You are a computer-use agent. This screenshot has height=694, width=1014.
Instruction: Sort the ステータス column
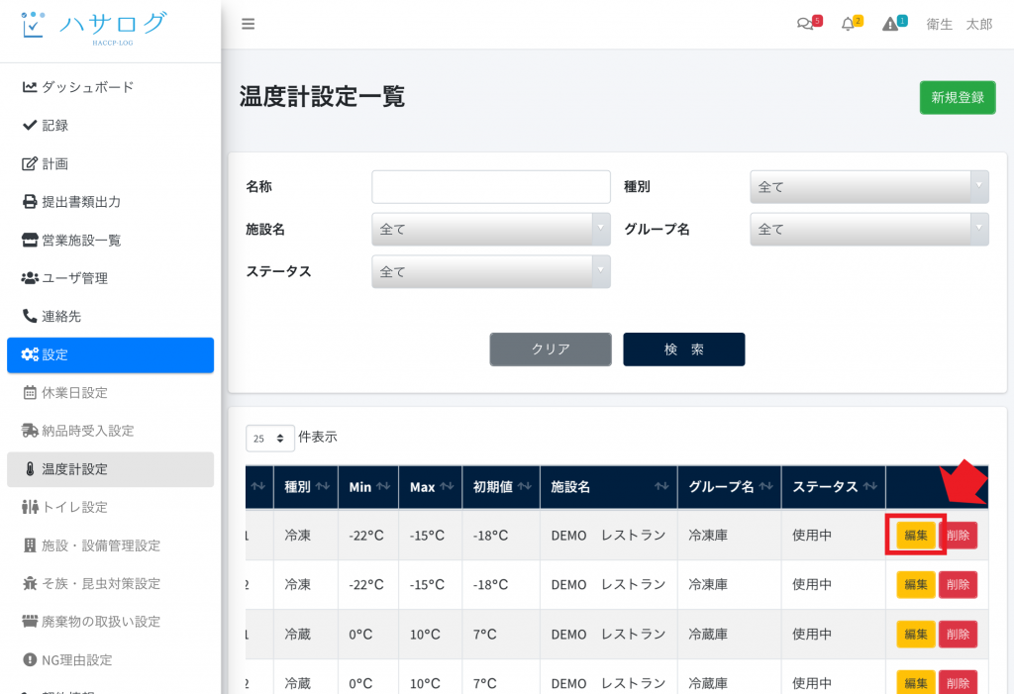tap(869, 487)
